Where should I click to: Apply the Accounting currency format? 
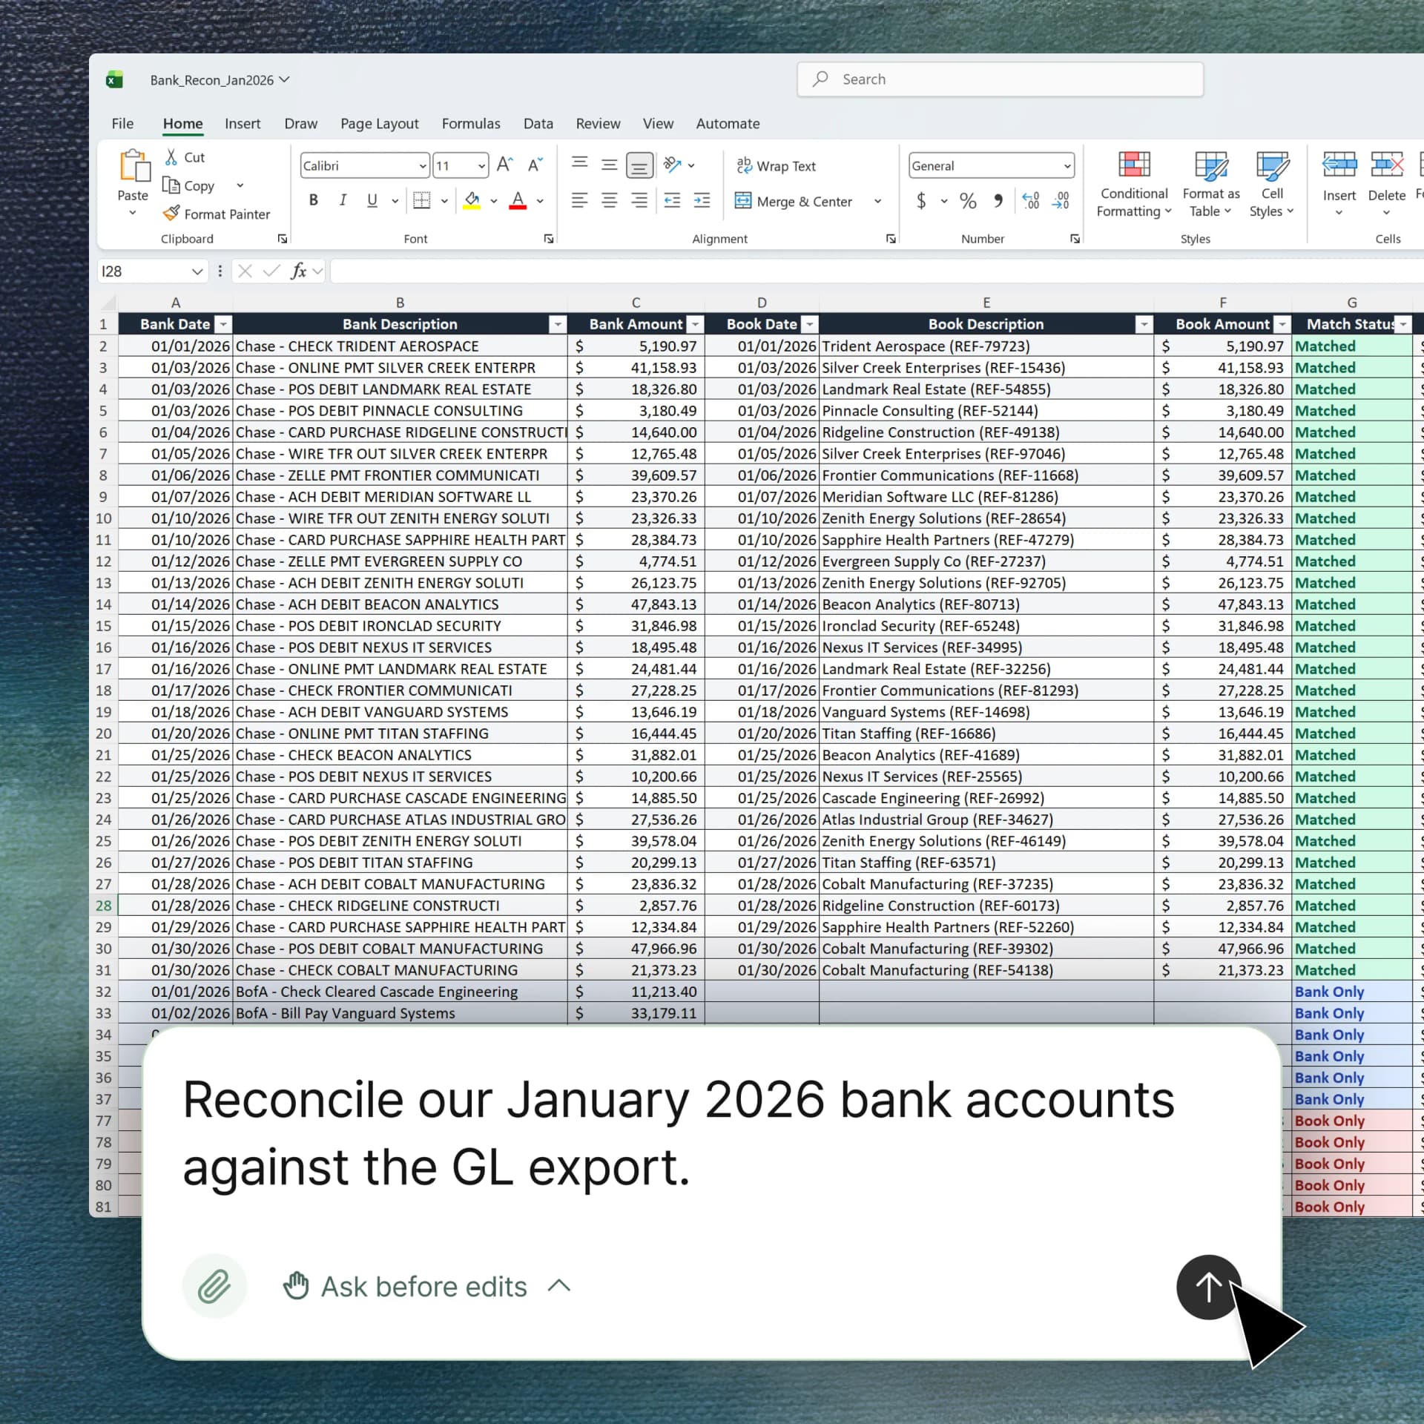922,201
